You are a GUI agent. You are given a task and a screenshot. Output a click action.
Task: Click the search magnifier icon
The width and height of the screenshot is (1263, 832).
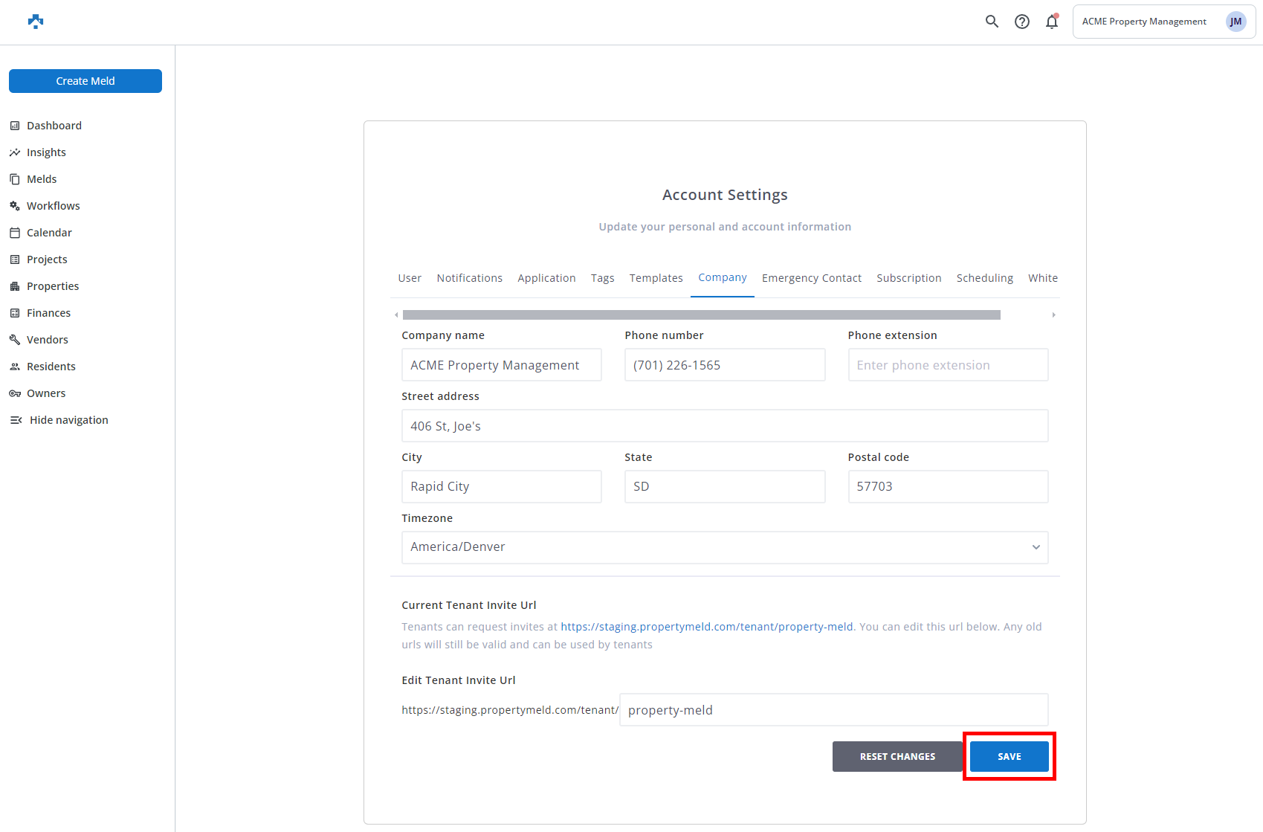pos(992,22)
